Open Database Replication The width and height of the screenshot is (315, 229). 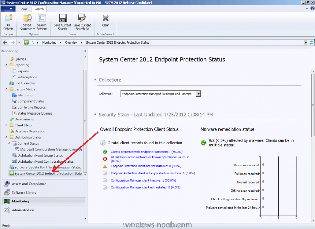point(30,131)
